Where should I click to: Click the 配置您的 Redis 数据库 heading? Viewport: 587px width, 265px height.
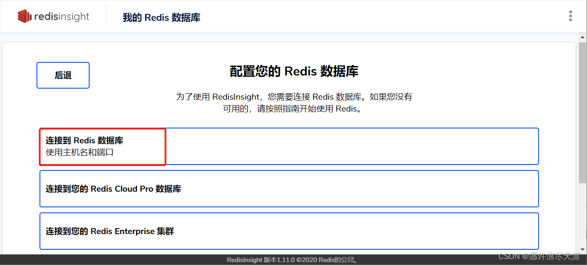(294, 71)
